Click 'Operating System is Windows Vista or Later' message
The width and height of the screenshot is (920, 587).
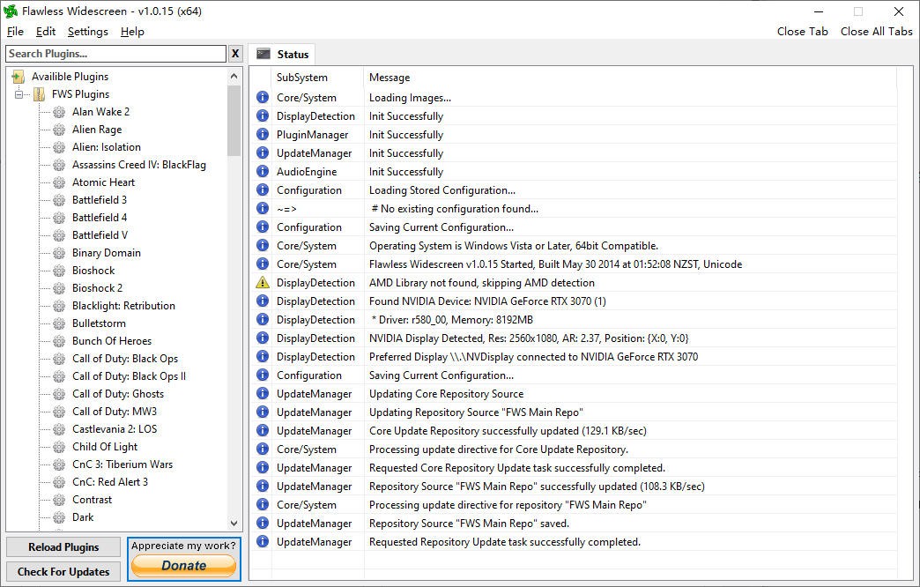click(514, 246)
